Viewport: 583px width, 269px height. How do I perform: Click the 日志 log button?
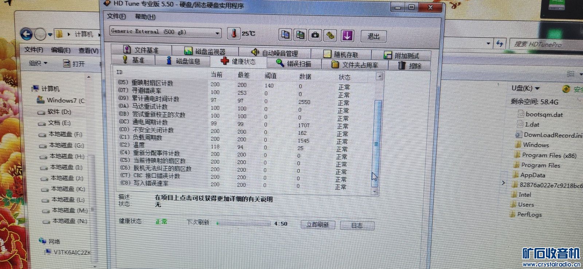(357, 225)
